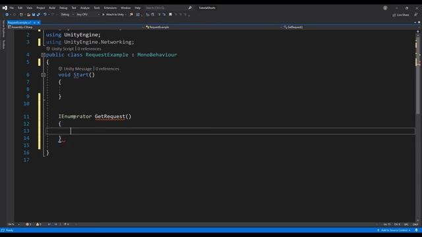The image size is (422, 237).
Task: Open the Server Explorer side tab
Action: tap(3, 29)
